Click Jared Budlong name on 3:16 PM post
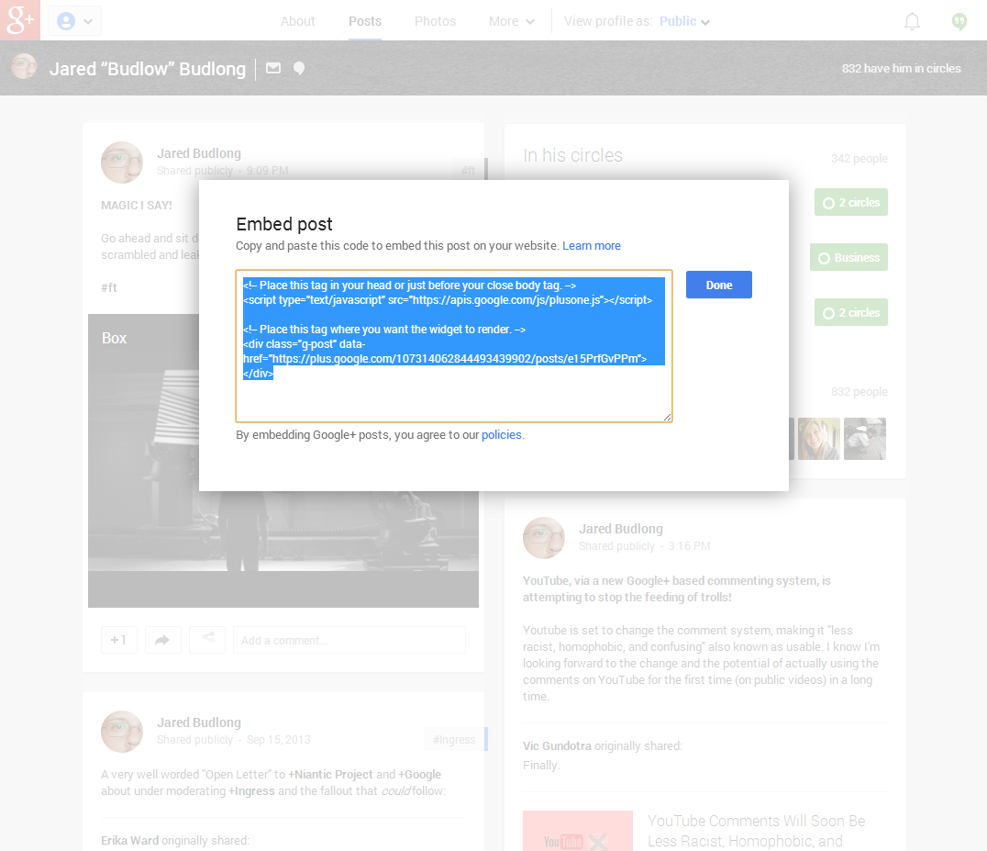 click(x=621, y=529)
